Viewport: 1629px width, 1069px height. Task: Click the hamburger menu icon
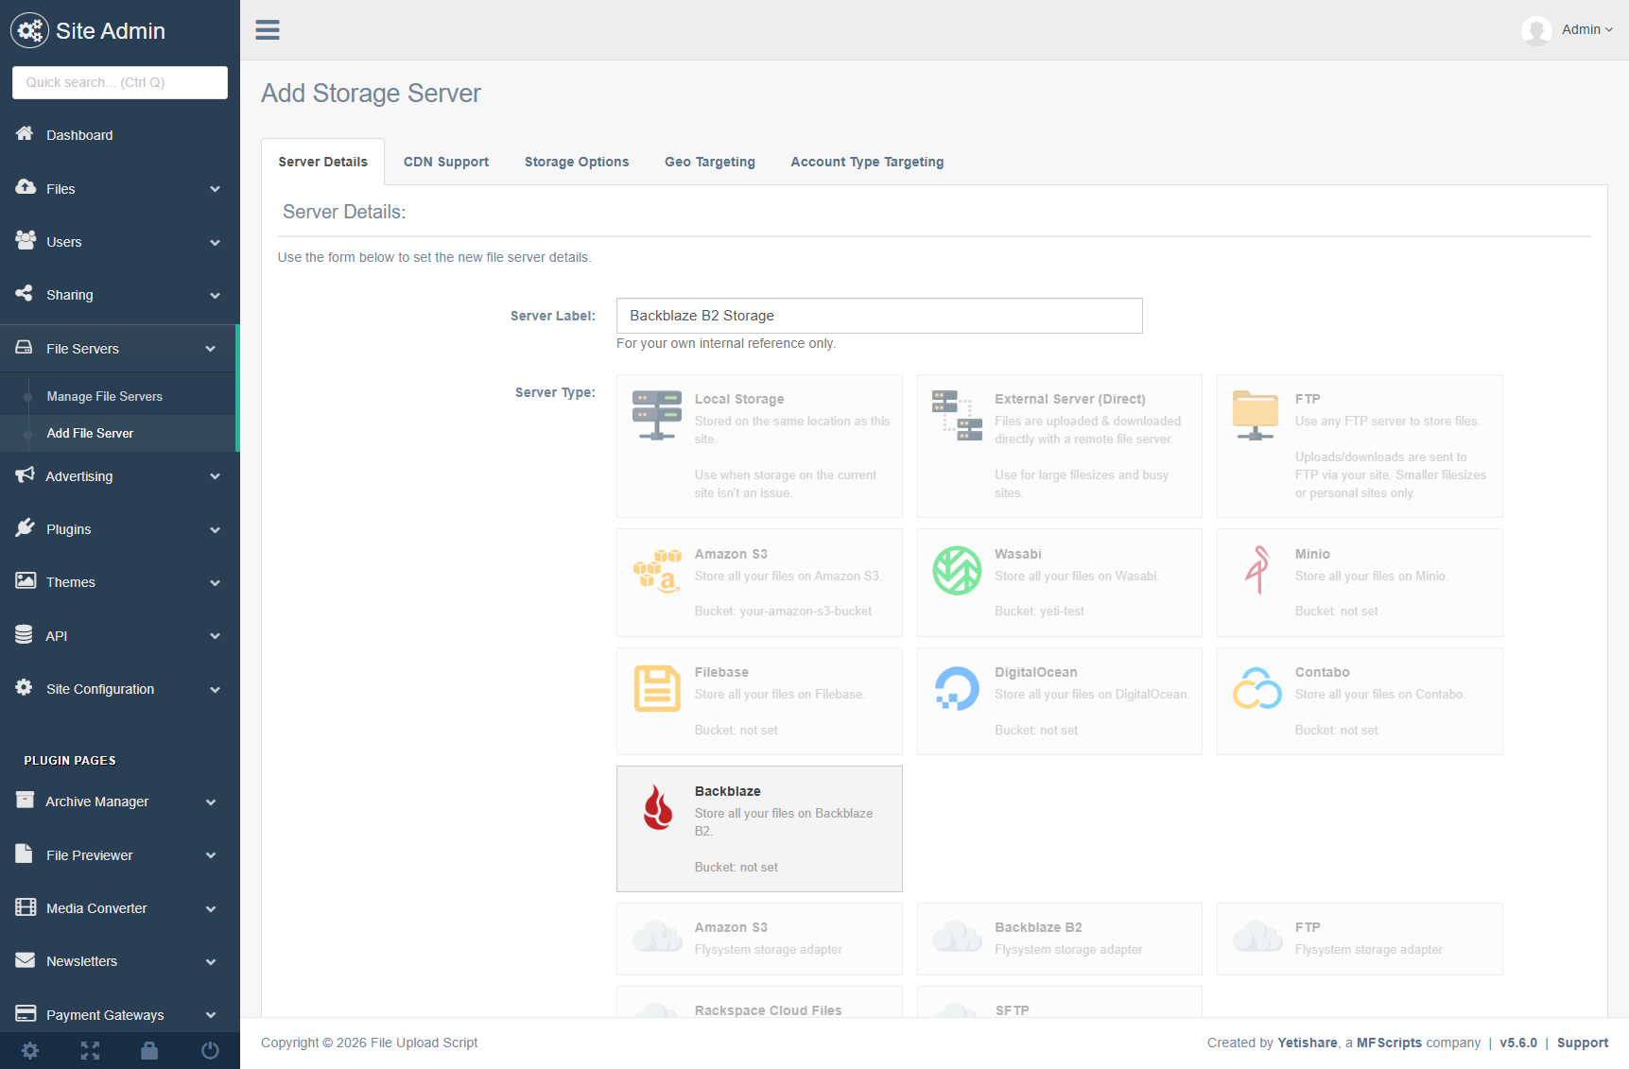coord(268,30)
